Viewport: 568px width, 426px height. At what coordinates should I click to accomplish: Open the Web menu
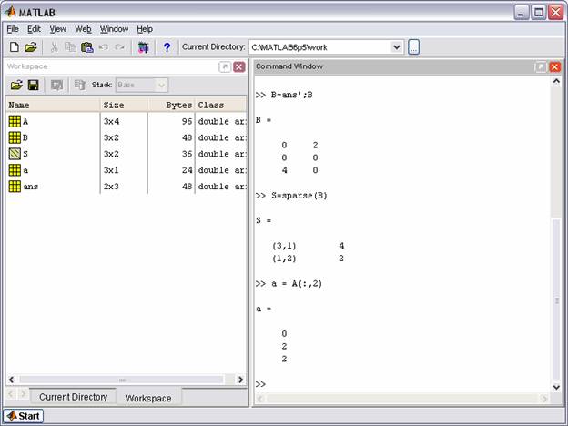point(83,29)
